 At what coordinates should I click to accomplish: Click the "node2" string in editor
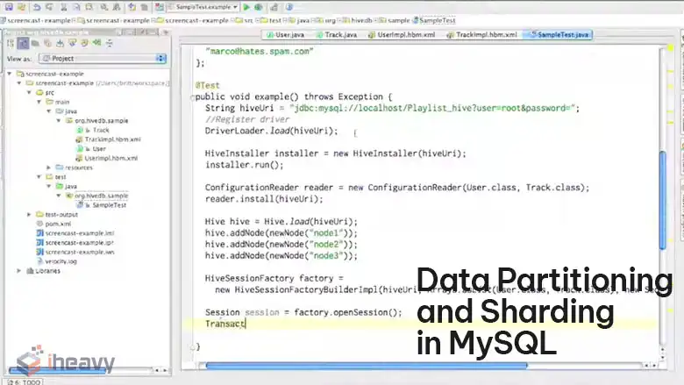(327, 244)
